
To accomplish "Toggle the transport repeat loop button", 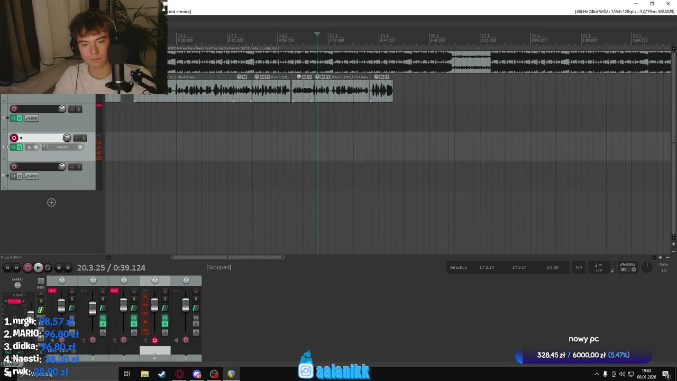I will tap(48, 268).
